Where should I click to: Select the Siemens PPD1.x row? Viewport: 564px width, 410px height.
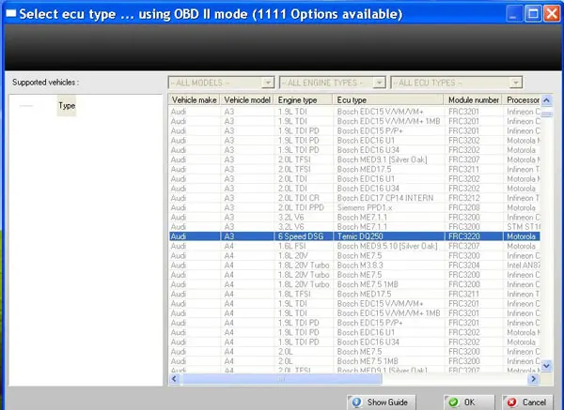coord(354,207)
